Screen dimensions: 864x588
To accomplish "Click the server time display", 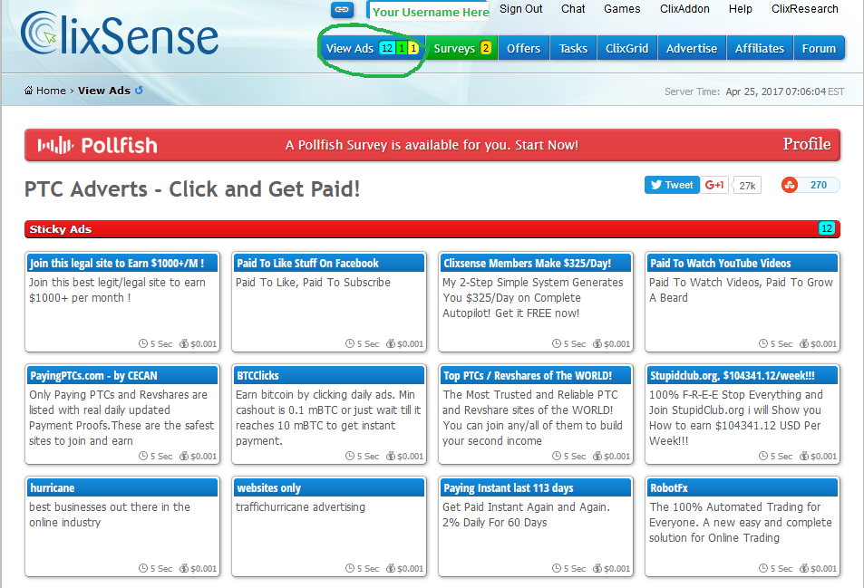I will click(753, 92).
